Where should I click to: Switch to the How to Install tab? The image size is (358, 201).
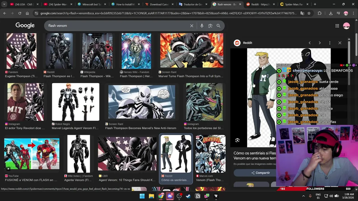pyautogui.click(x=125, y=4)
